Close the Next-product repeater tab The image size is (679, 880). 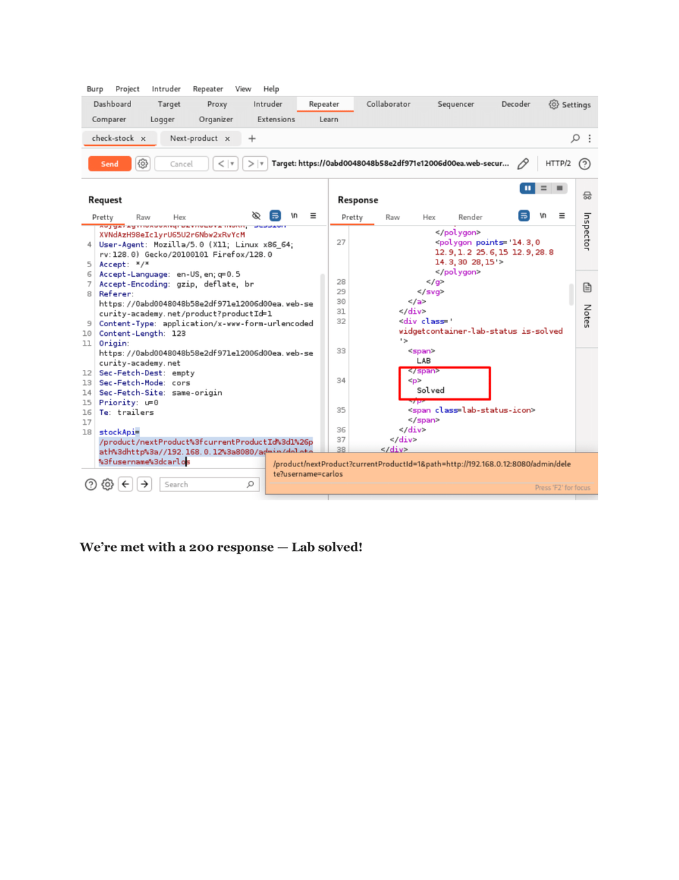click(x=227, y=139)
